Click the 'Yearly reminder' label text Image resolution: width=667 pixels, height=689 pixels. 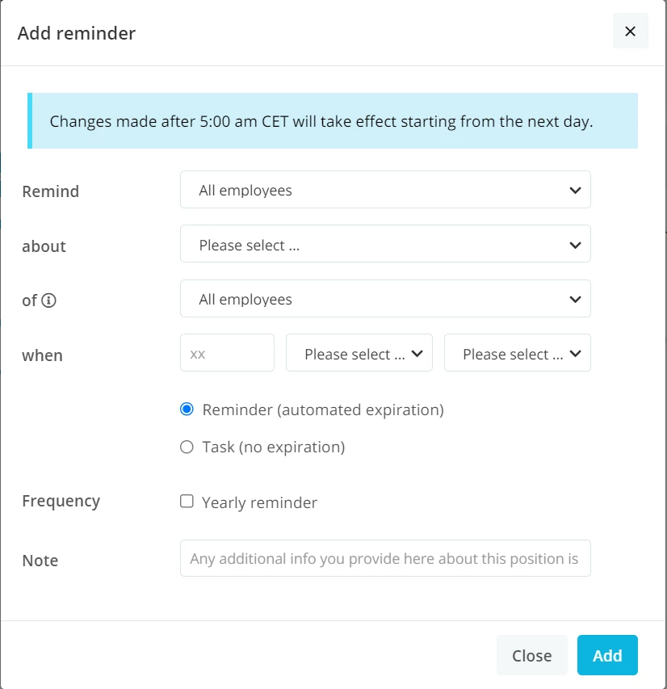pyautogui.click(x=259, y=502)
